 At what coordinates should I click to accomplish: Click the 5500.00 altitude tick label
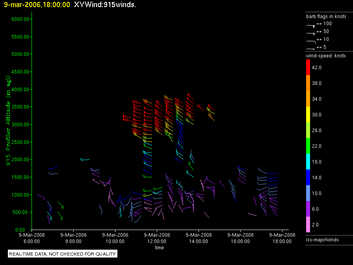pyautogui.click(x=20, y=37)
